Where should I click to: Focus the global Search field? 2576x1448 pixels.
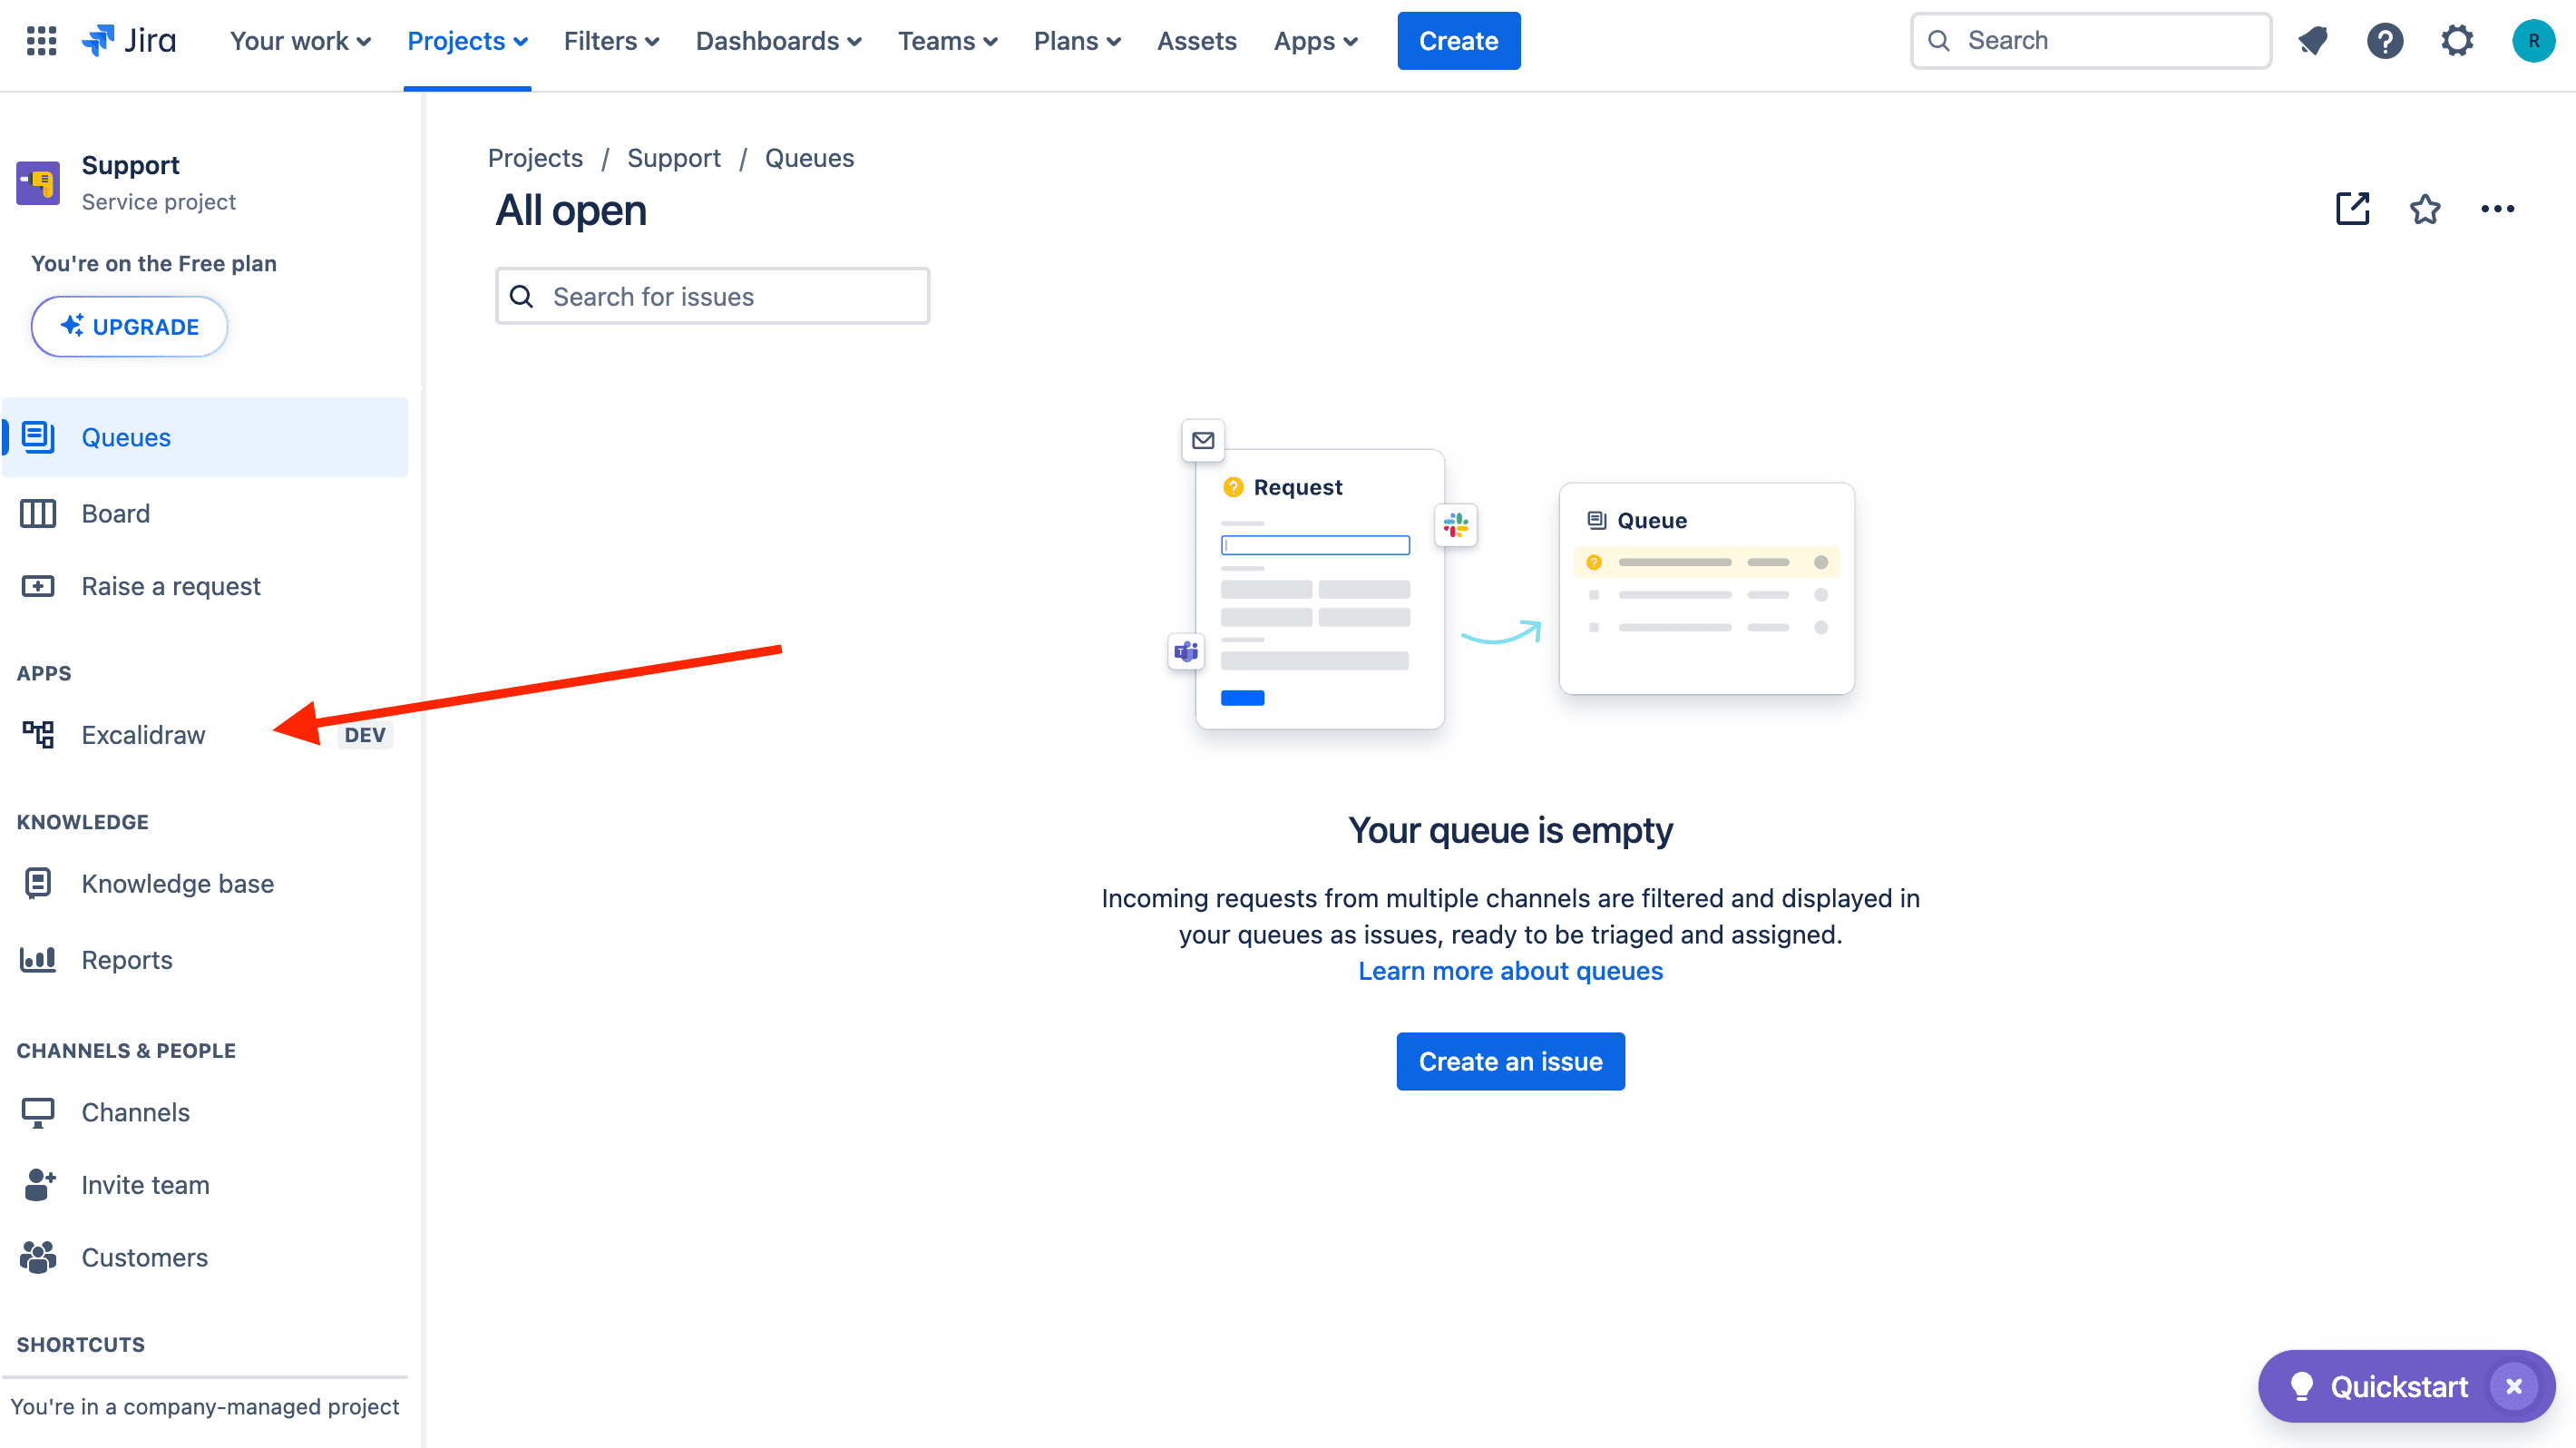coord(2091,41)
